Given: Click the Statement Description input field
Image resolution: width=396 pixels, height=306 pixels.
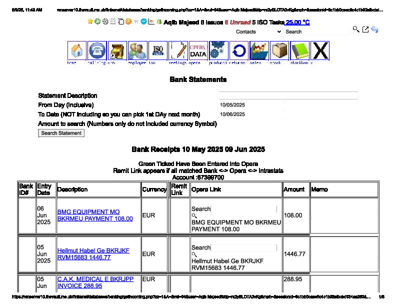Looking at the screenshot, I should tap(288, 95).
